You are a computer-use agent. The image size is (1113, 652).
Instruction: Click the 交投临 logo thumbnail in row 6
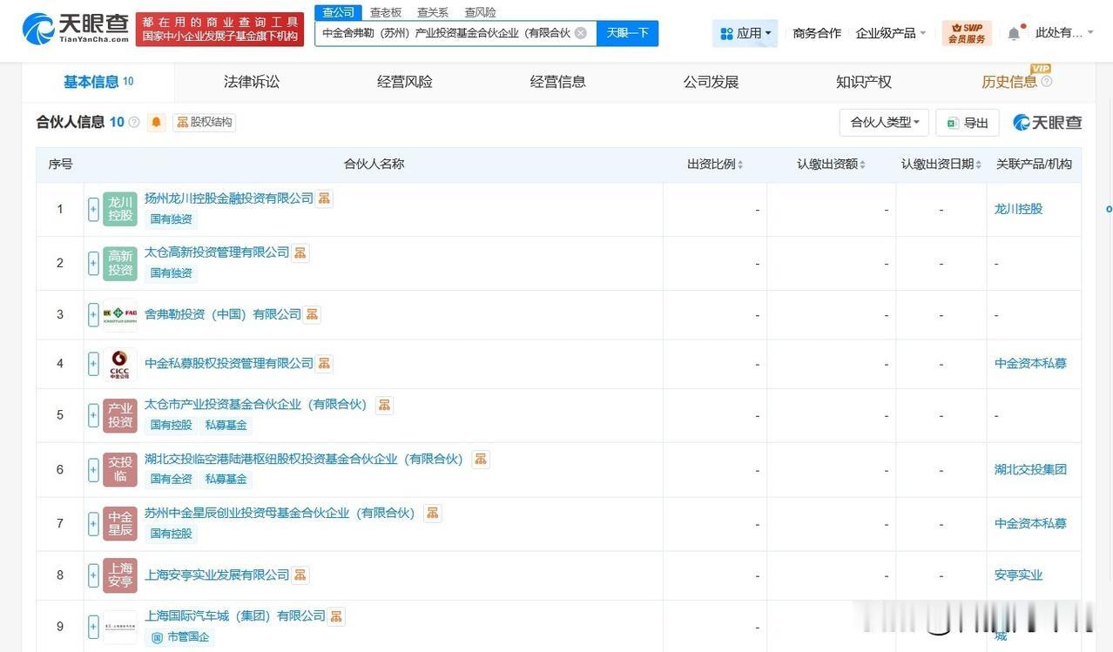click(120, 469)
